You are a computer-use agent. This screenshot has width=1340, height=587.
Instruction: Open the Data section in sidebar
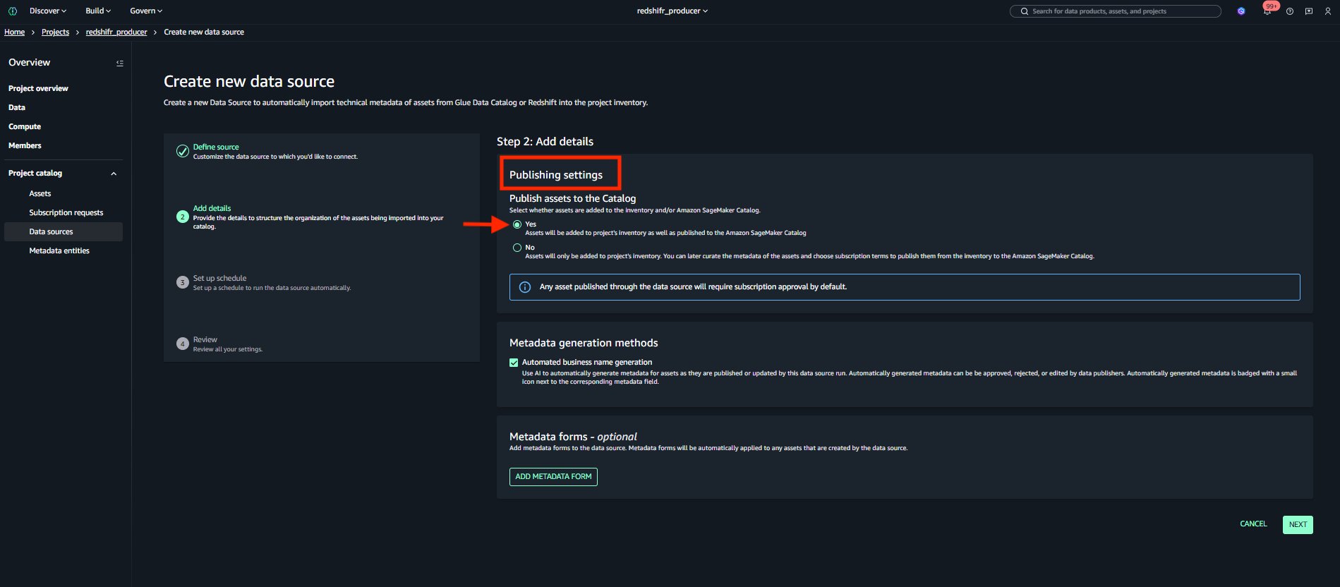(17, 108)
